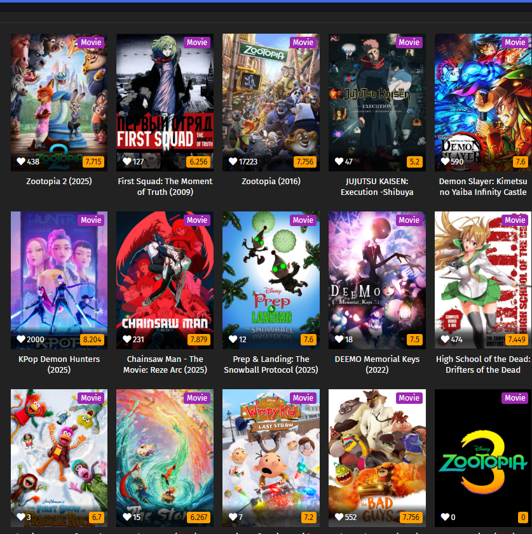Open the Fraggle Rock movie poster
532x534 pixels.
click(59, 458)
